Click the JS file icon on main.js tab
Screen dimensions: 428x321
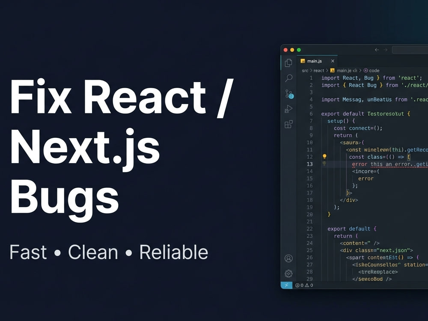tap(303, 61)
